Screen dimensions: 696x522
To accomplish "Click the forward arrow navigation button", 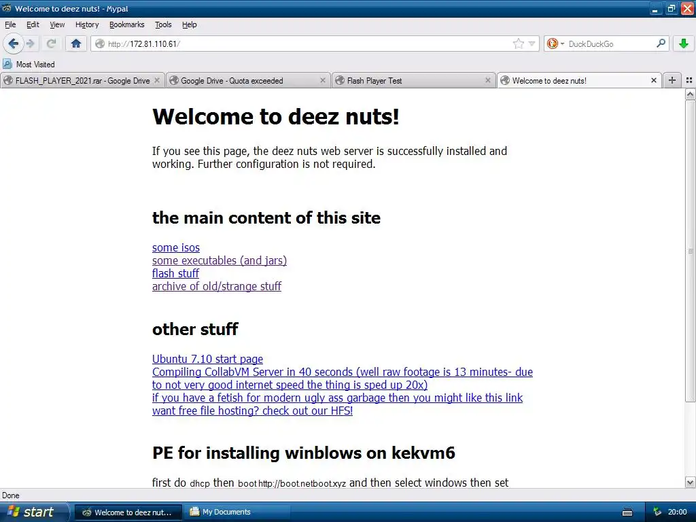I will pyautogui.click(x=30, y=43).
